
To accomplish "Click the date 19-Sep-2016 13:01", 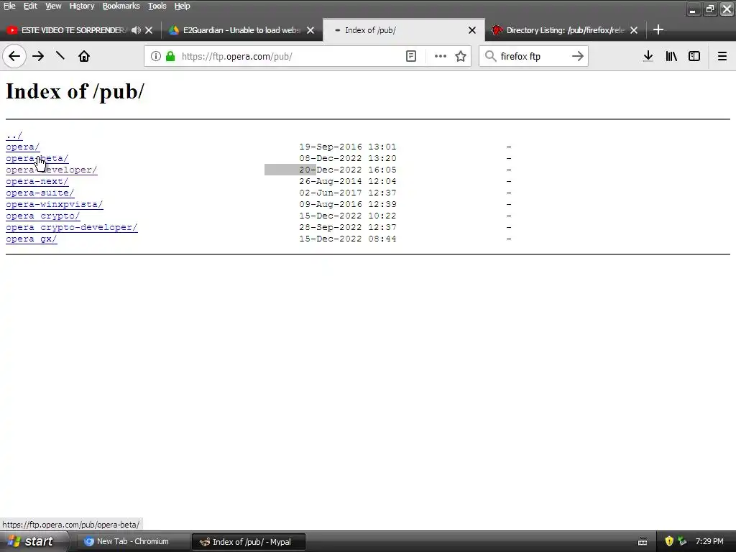I will tap(348, 147).
